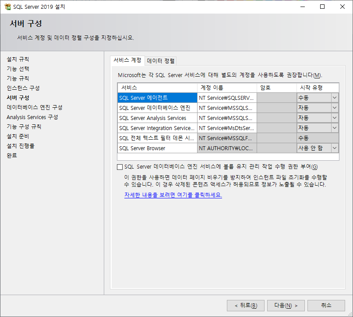This screenshot has height=317, width=353.
Task: Open the 자세한 내용을 보려면 여기를 클릭하세요 link
Action: coord(173,195)
